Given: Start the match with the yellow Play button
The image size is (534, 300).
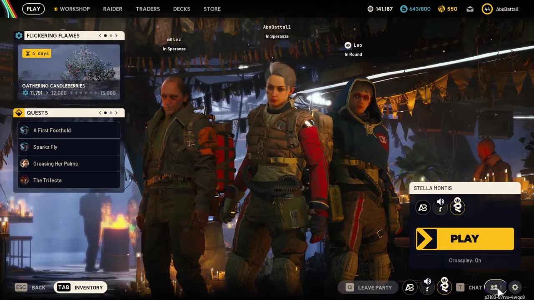Looking at the screenshot, I should [465, 239].
